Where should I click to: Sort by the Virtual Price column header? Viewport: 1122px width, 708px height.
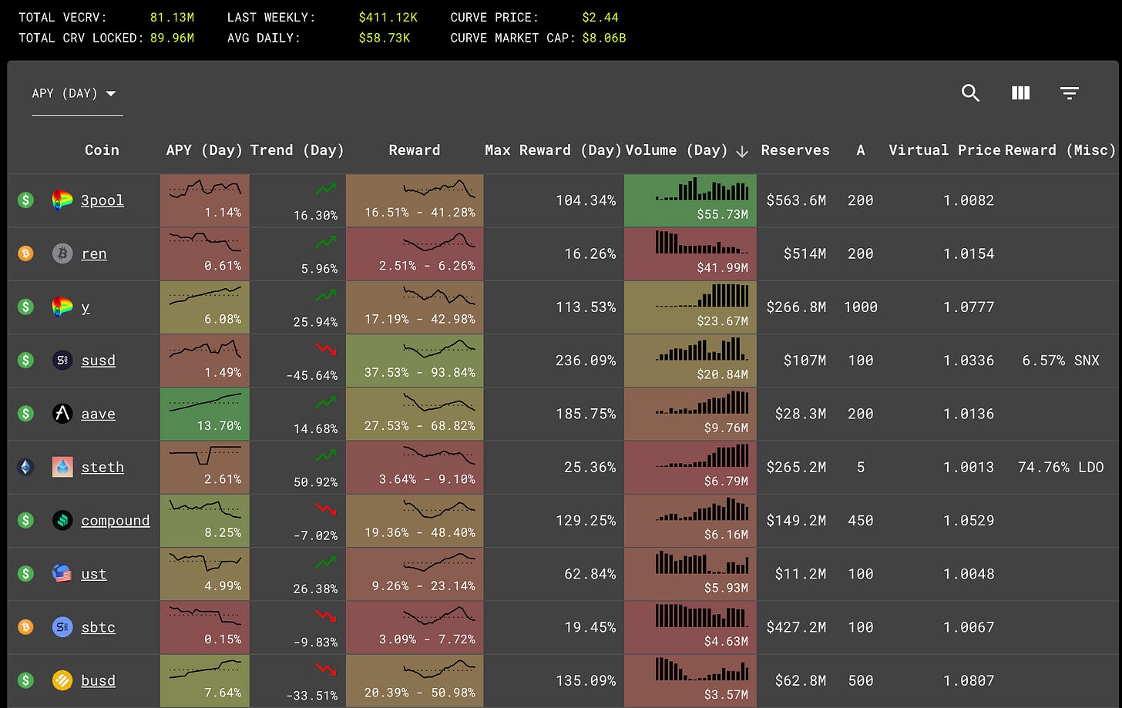pyautogui.click(x=945, y=150)
